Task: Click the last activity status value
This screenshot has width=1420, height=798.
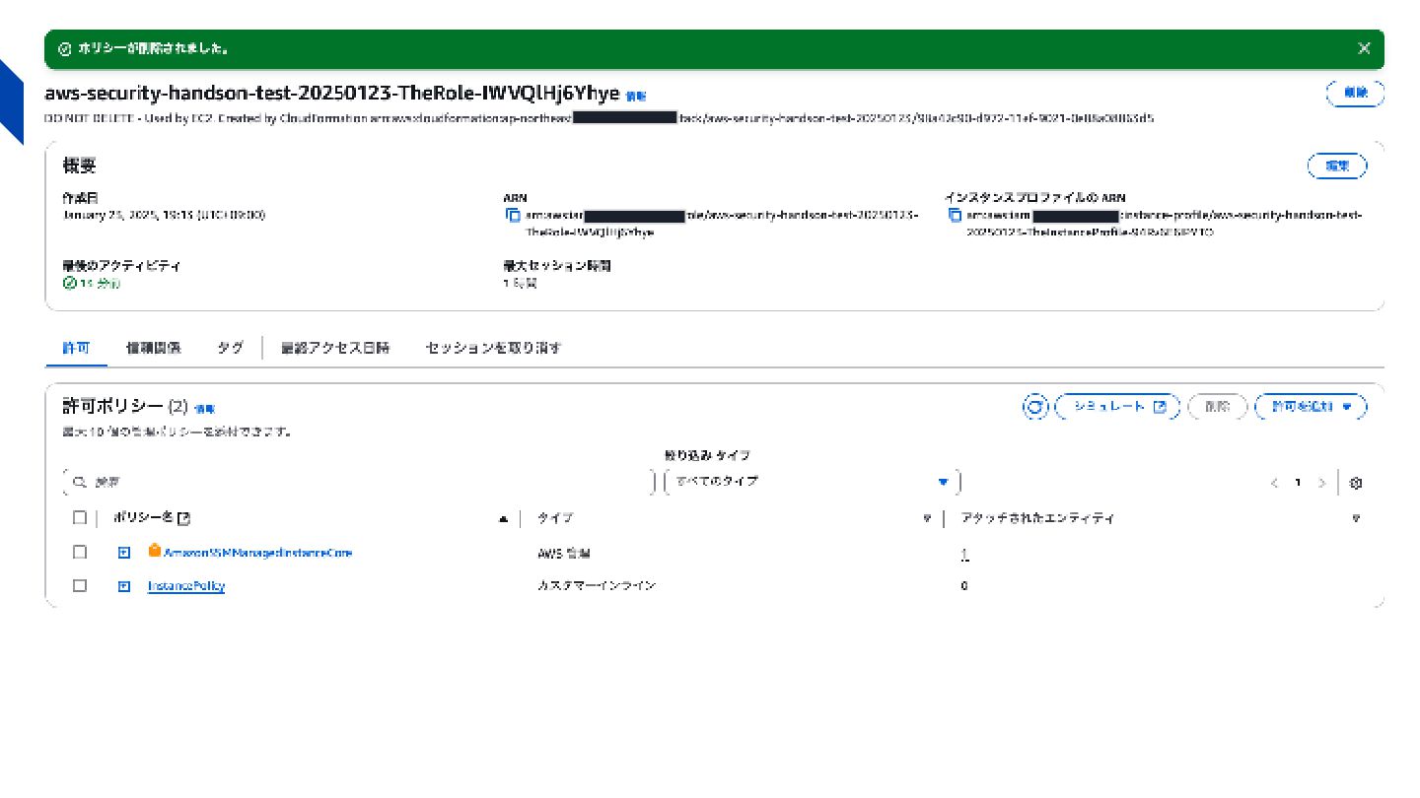Action: click(92, 283)
